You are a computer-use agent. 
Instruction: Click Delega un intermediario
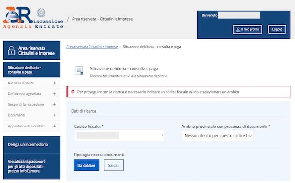[x=32, y=144]
